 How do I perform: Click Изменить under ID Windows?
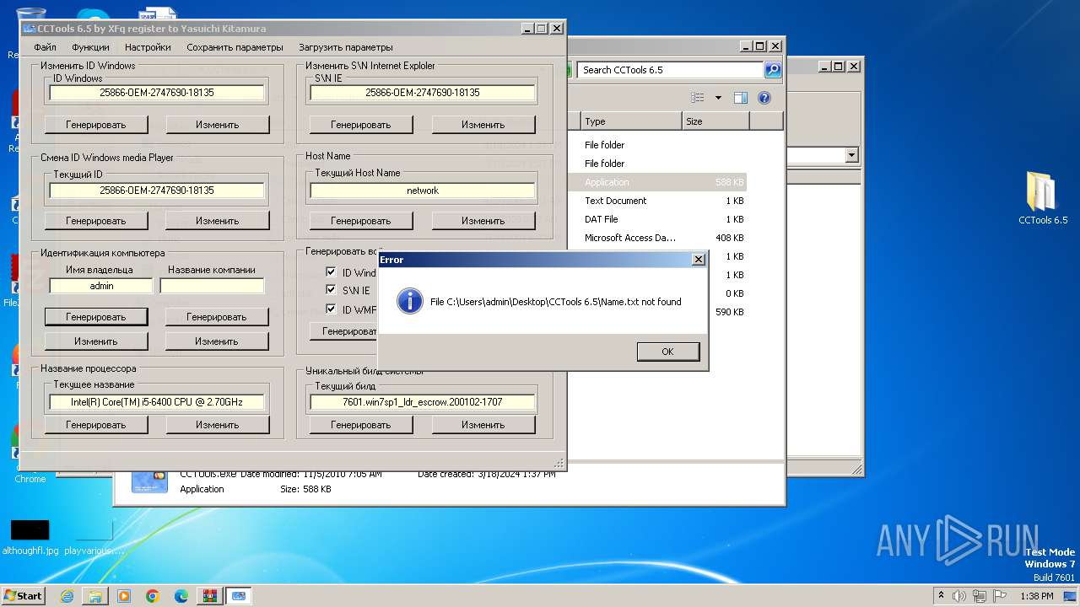[x=218, y=125]
